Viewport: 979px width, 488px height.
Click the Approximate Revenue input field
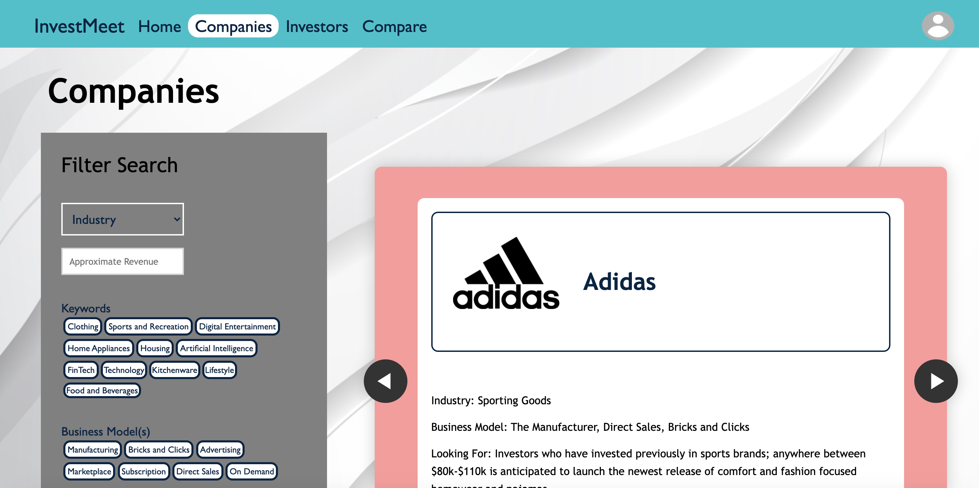click(122, 261)
